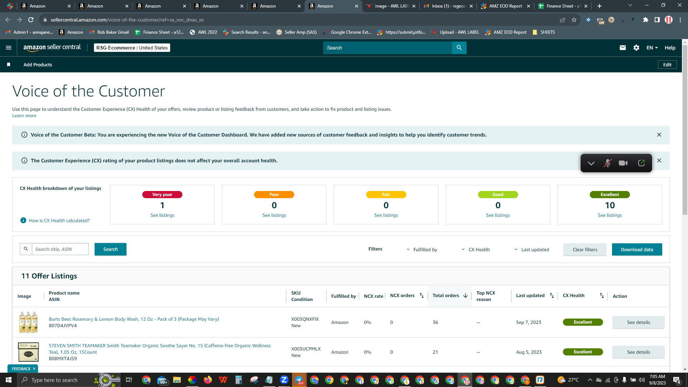
Task: Close the FEEDBACK tab at bottom left
Action: click(x=34, y=369)
